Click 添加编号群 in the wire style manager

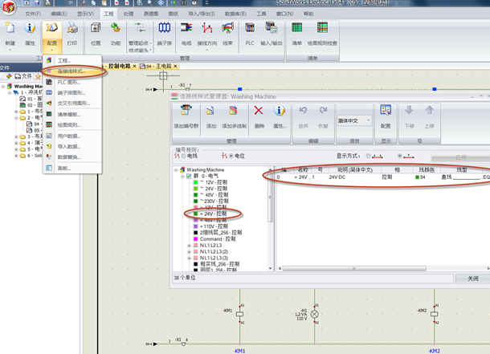pyautogui.click(x=186, y=111)
